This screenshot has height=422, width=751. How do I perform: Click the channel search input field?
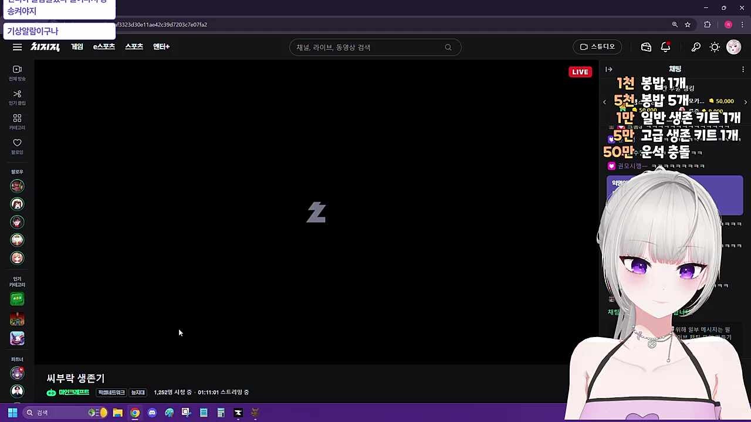tap(367, 47)
